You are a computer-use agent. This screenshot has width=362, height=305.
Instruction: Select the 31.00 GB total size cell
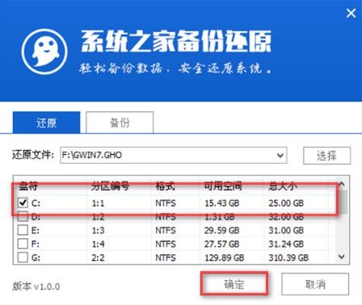coord(286,231)
